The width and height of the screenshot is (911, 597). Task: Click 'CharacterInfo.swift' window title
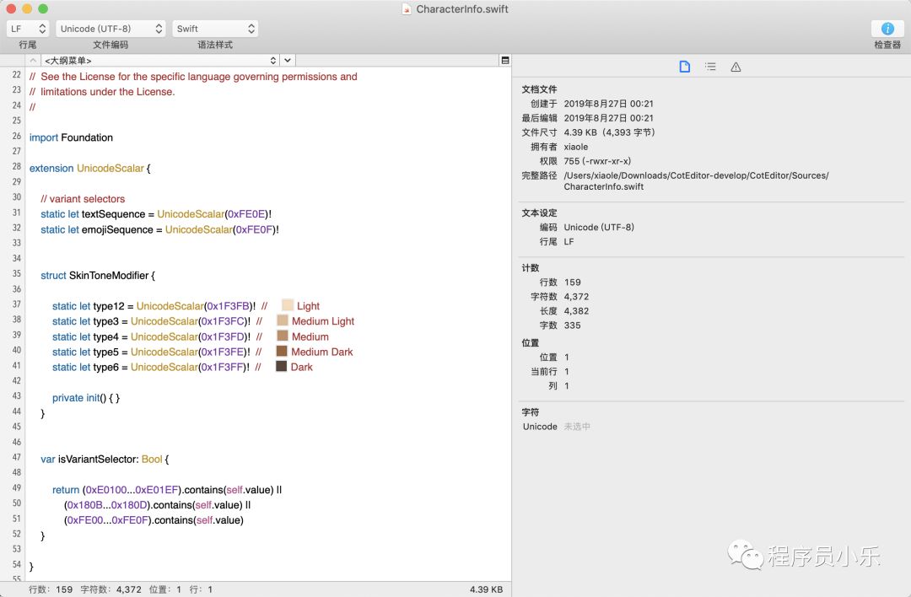(462, 9)
